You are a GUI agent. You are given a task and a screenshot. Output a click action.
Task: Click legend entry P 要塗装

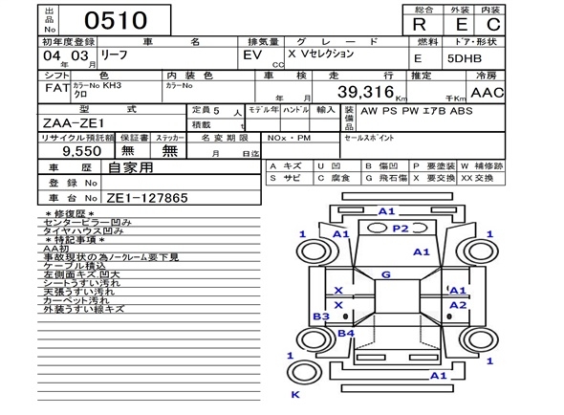[x=434, y=166]
